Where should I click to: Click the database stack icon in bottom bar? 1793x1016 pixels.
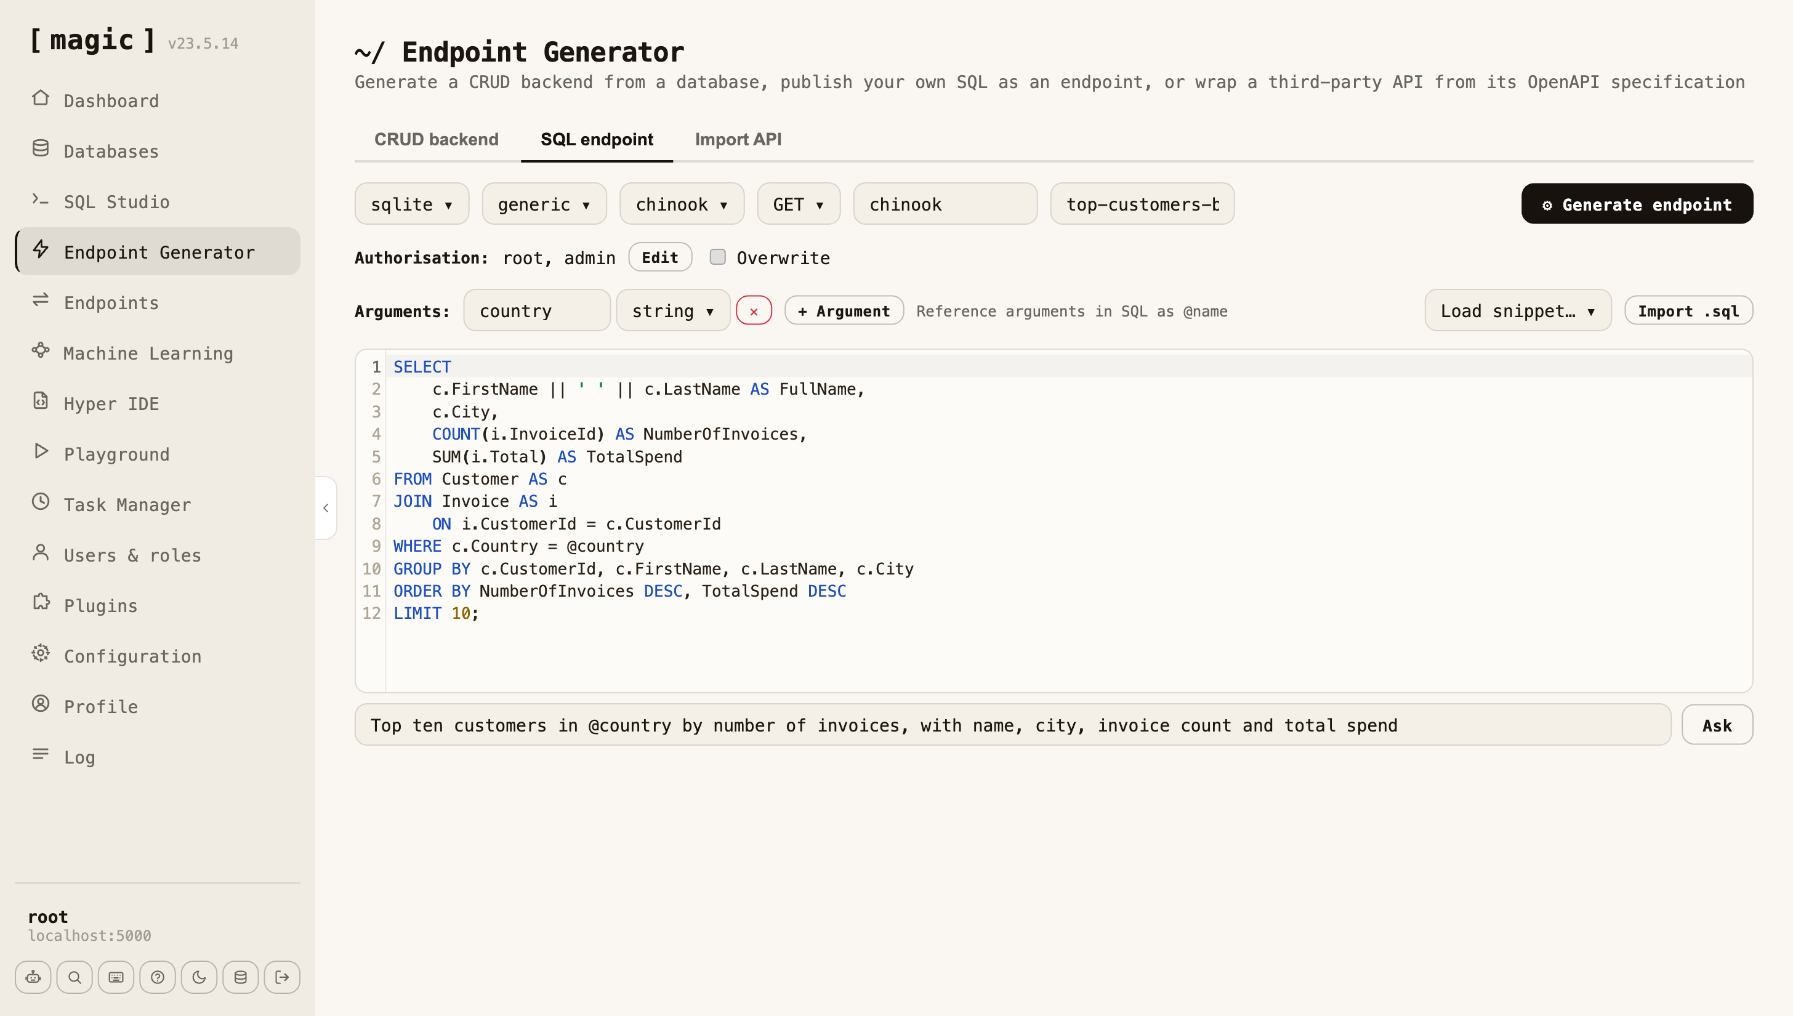coord(241,977)
